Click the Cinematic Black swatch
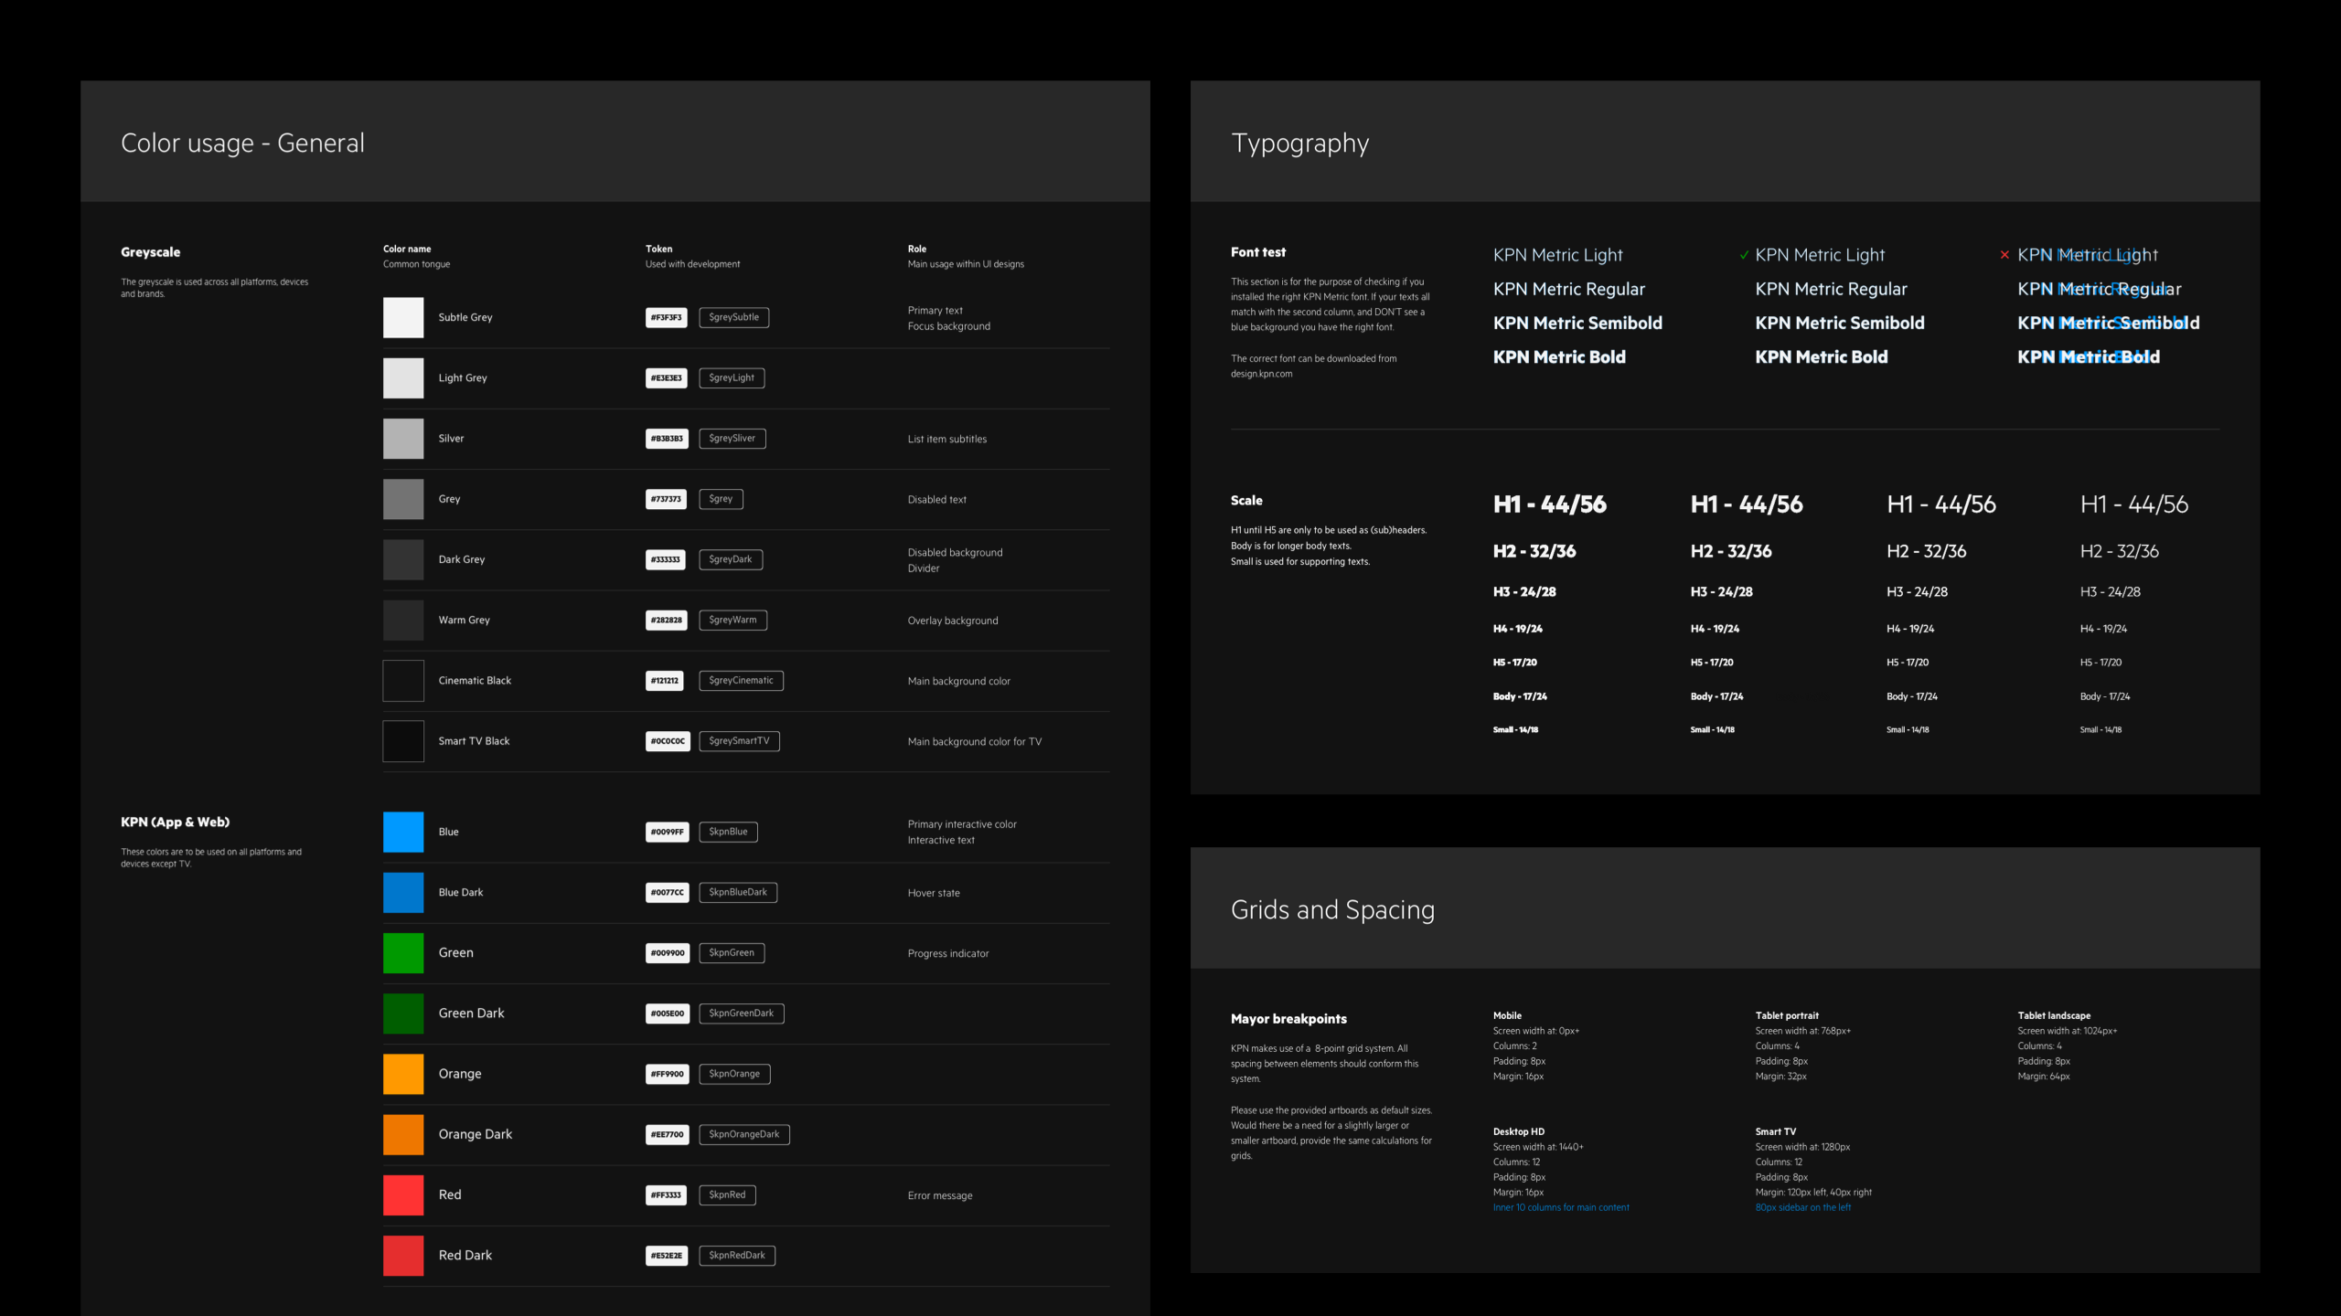 coord(403,681)
